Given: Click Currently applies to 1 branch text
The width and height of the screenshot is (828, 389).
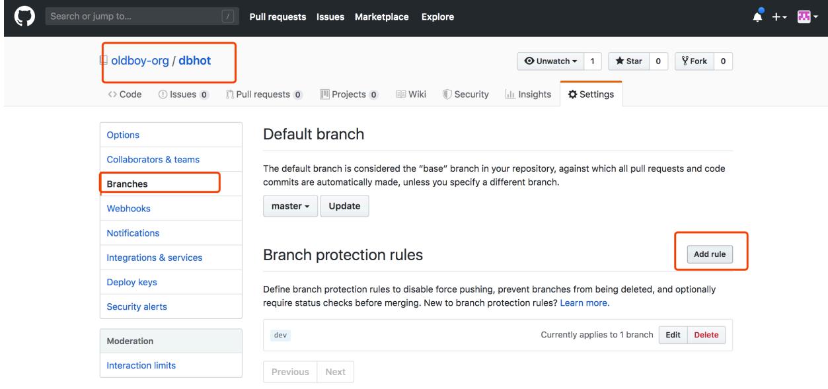Looking at the screenshot, I should (597, 335).
